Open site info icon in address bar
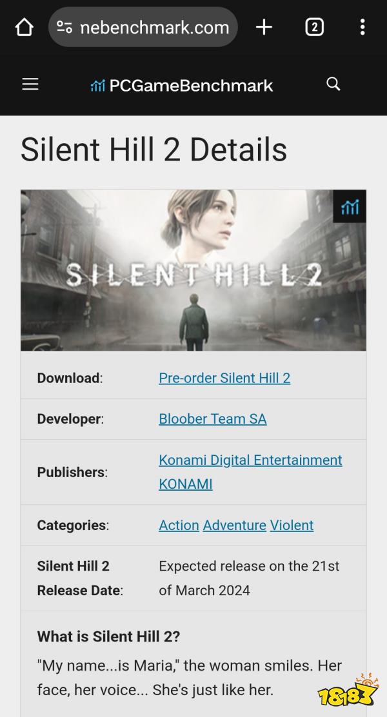This screenshot has height=717, width=387. pyautogui.click(x=64, y=28)
